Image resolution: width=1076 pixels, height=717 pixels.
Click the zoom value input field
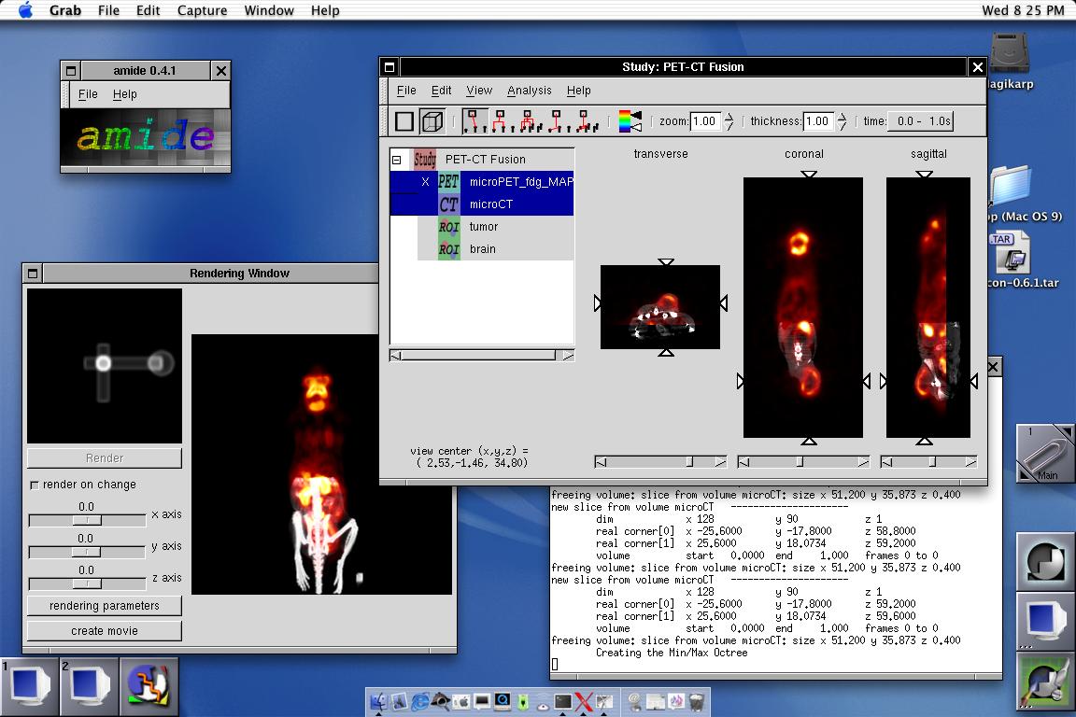[x=705, y=121]
